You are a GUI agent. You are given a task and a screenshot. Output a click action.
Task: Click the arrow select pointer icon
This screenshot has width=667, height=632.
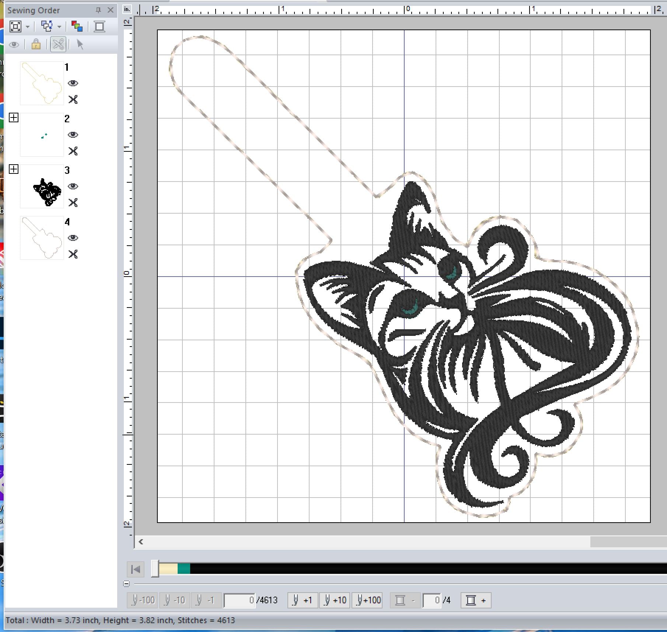(80, 45)
